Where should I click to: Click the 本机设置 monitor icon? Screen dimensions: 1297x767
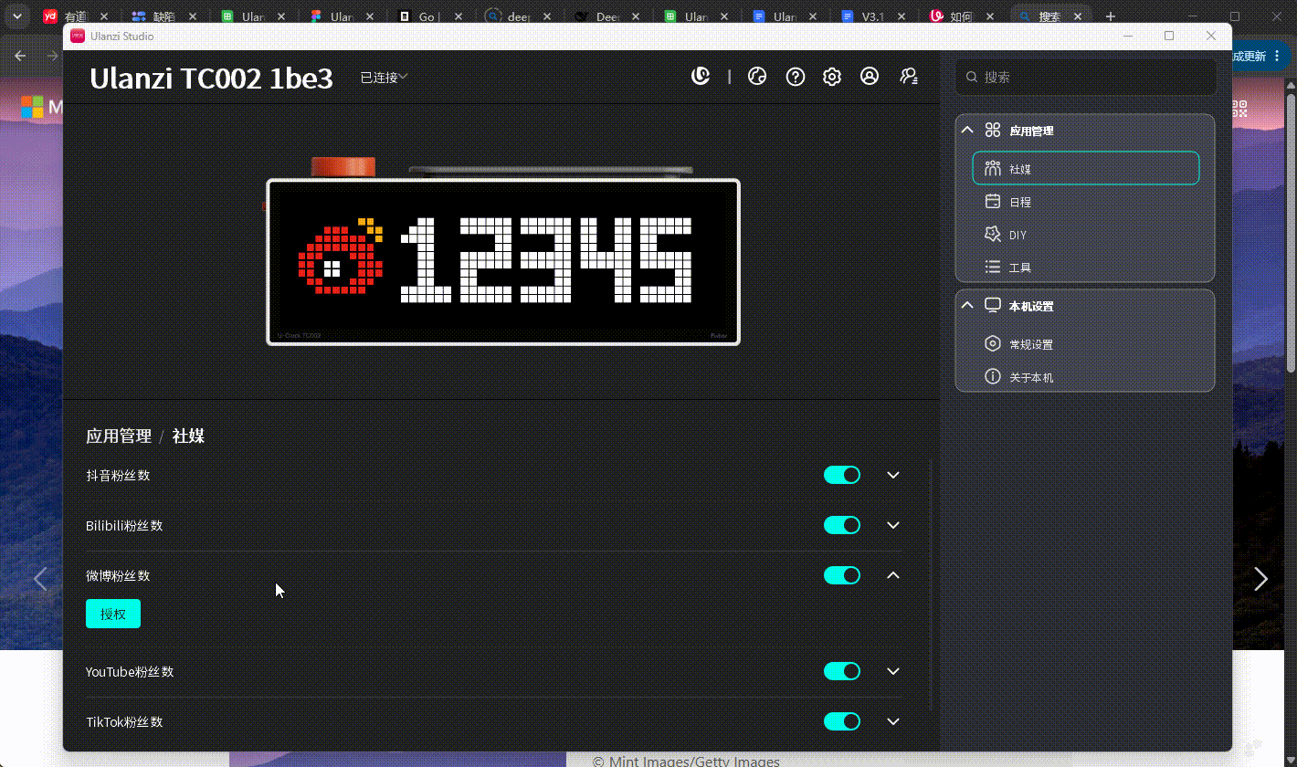993,306
